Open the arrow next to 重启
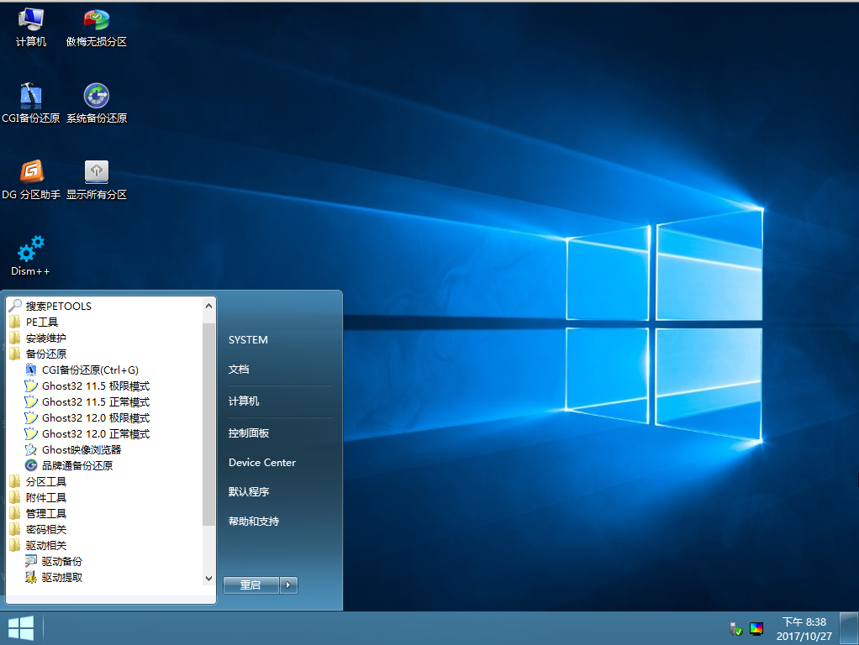This screenshot has width=859, height=645. [288, 585]
